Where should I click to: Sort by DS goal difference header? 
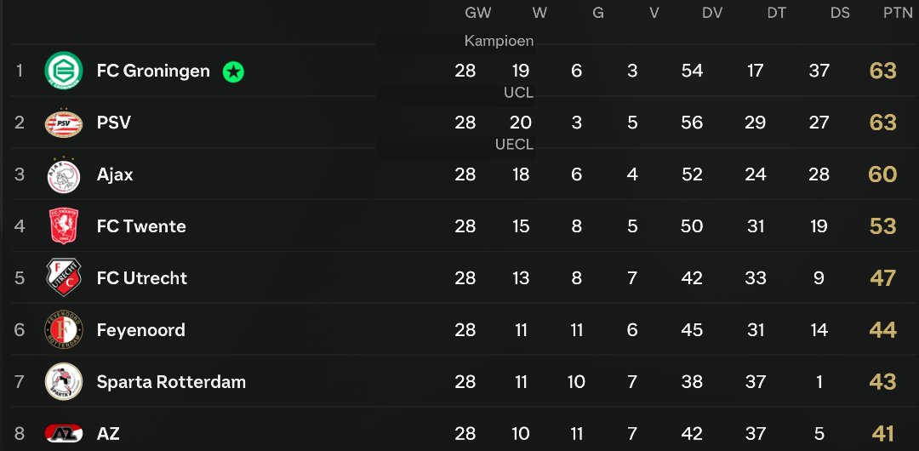click(840, 13)
